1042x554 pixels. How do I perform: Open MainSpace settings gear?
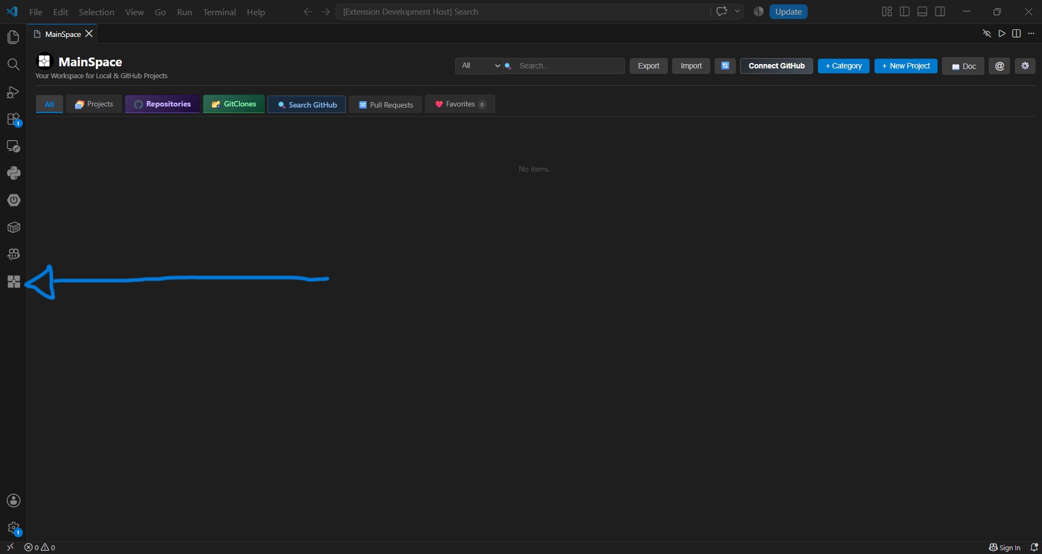[1025, 66]
